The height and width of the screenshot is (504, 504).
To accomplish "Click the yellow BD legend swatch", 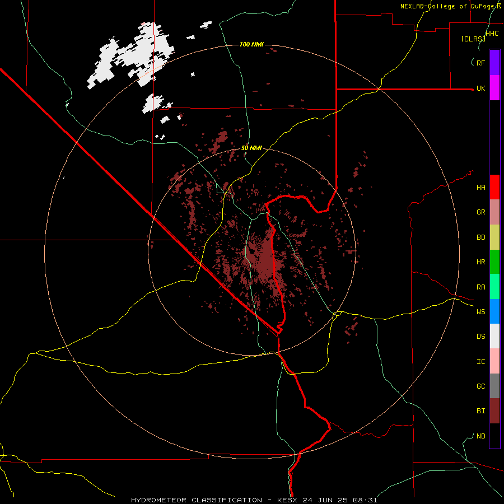I will (494, 237).
